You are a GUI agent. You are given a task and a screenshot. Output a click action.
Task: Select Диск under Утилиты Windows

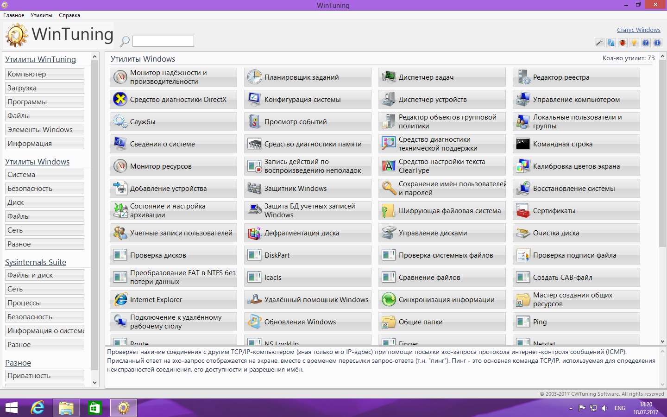coord(44,202)
